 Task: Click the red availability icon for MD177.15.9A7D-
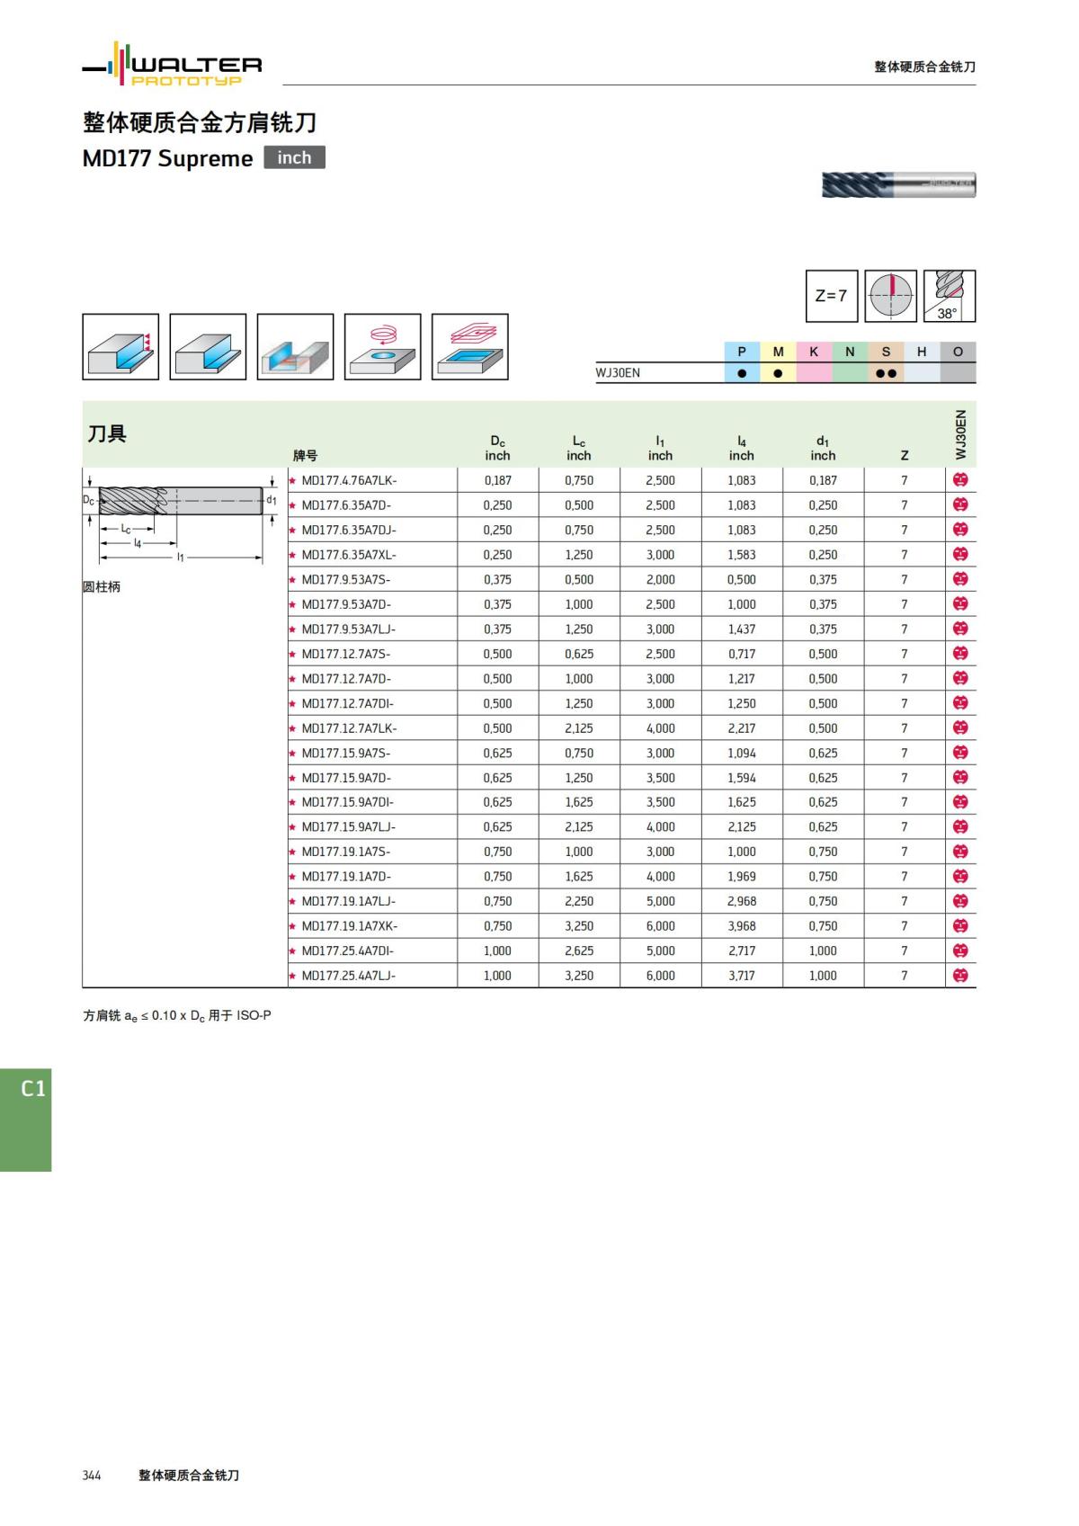click(x=960, y=778)
